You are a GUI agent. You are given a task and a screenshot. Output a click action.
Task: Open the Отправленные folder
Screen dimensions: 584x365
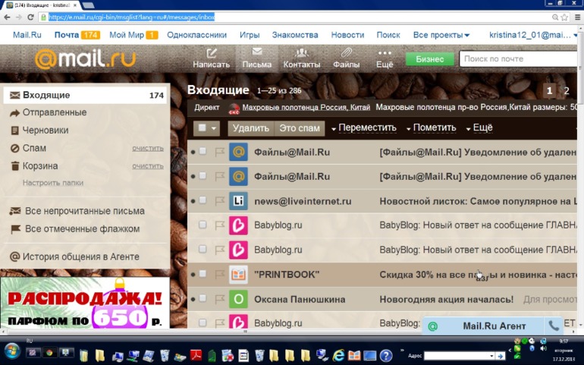coord(55,112)
